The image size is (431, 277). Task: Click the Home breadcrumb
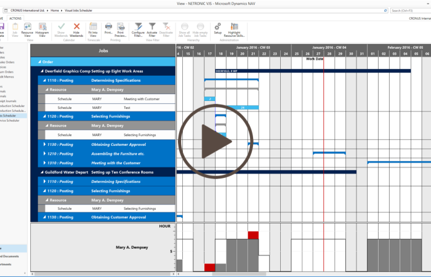click(x=55, y=10)
